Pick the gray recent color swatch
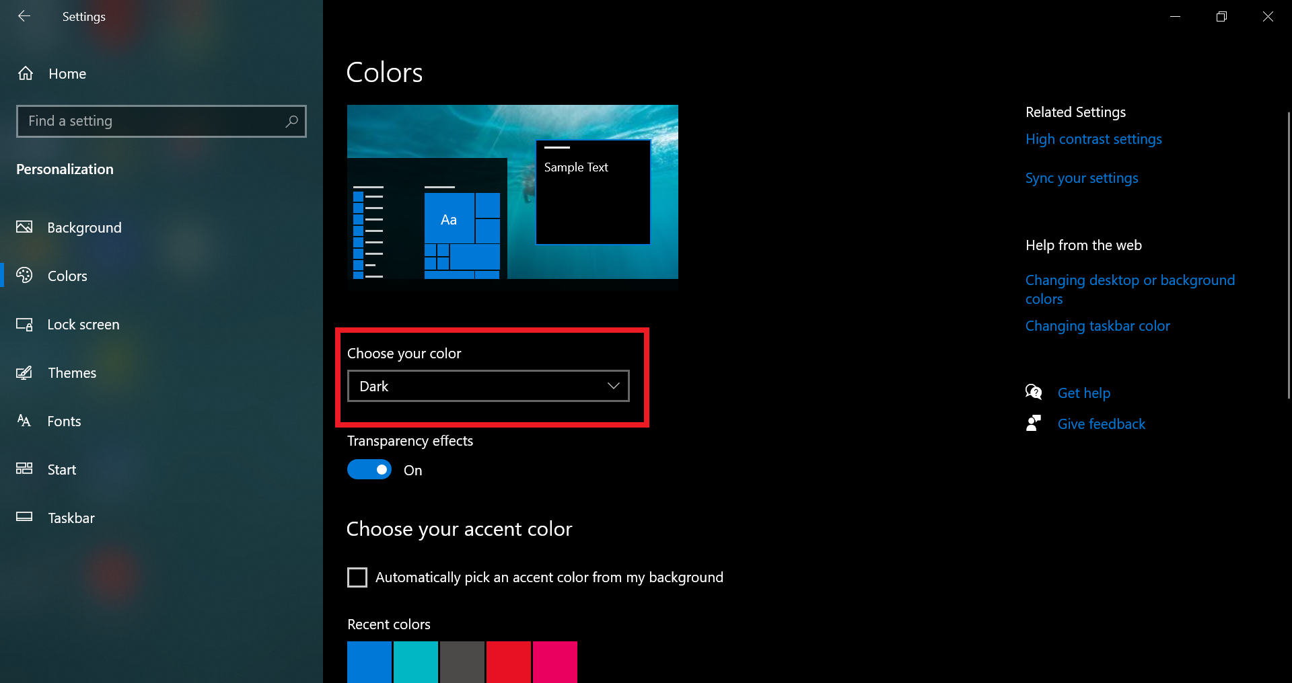Viewport: 1292px width, 683px height. [x=462, y=662]
